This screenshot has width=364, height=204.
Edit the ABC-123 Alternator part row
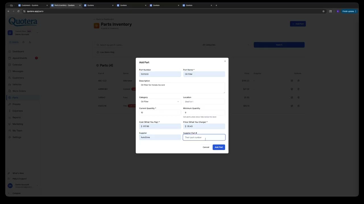(292, 81)
